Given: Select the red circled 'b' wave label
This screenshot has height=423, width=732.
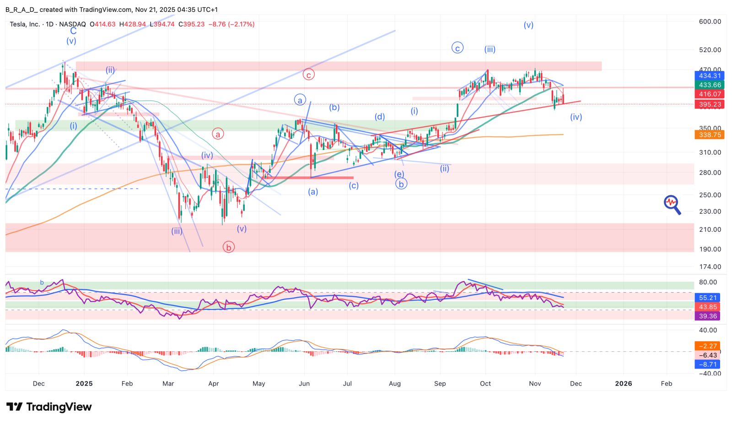Looking at the screenshot, I should click(x=228, y=247).
